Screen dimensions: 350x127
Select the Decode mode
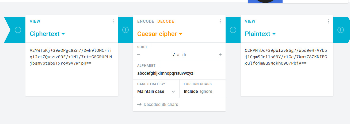click(166, 21)
